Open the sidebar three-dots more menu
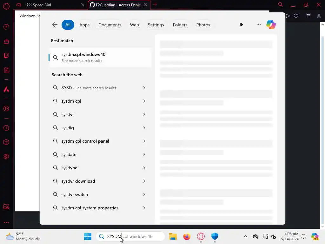 point(6,222)
